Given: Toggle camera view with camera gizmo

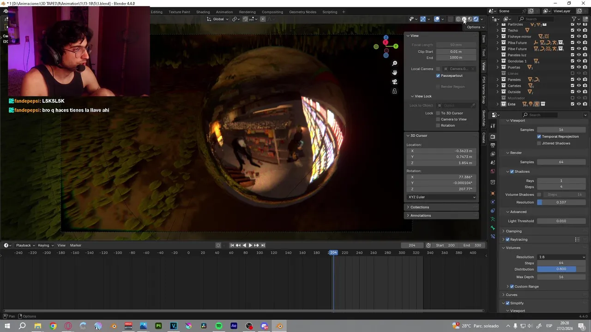Looking at the screenshot, I should click(x=395, y=82).
